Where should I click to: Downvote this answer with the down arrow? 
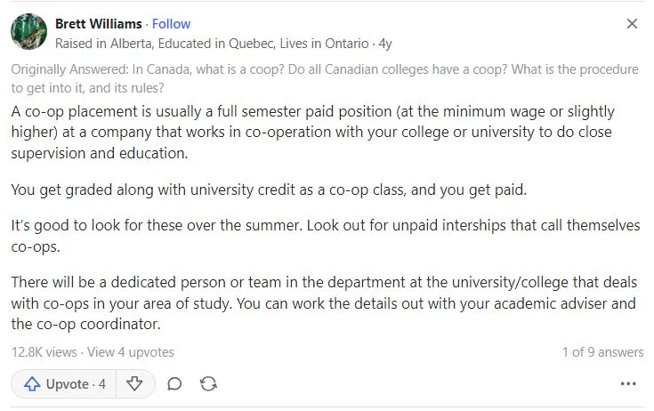(135, 384)
